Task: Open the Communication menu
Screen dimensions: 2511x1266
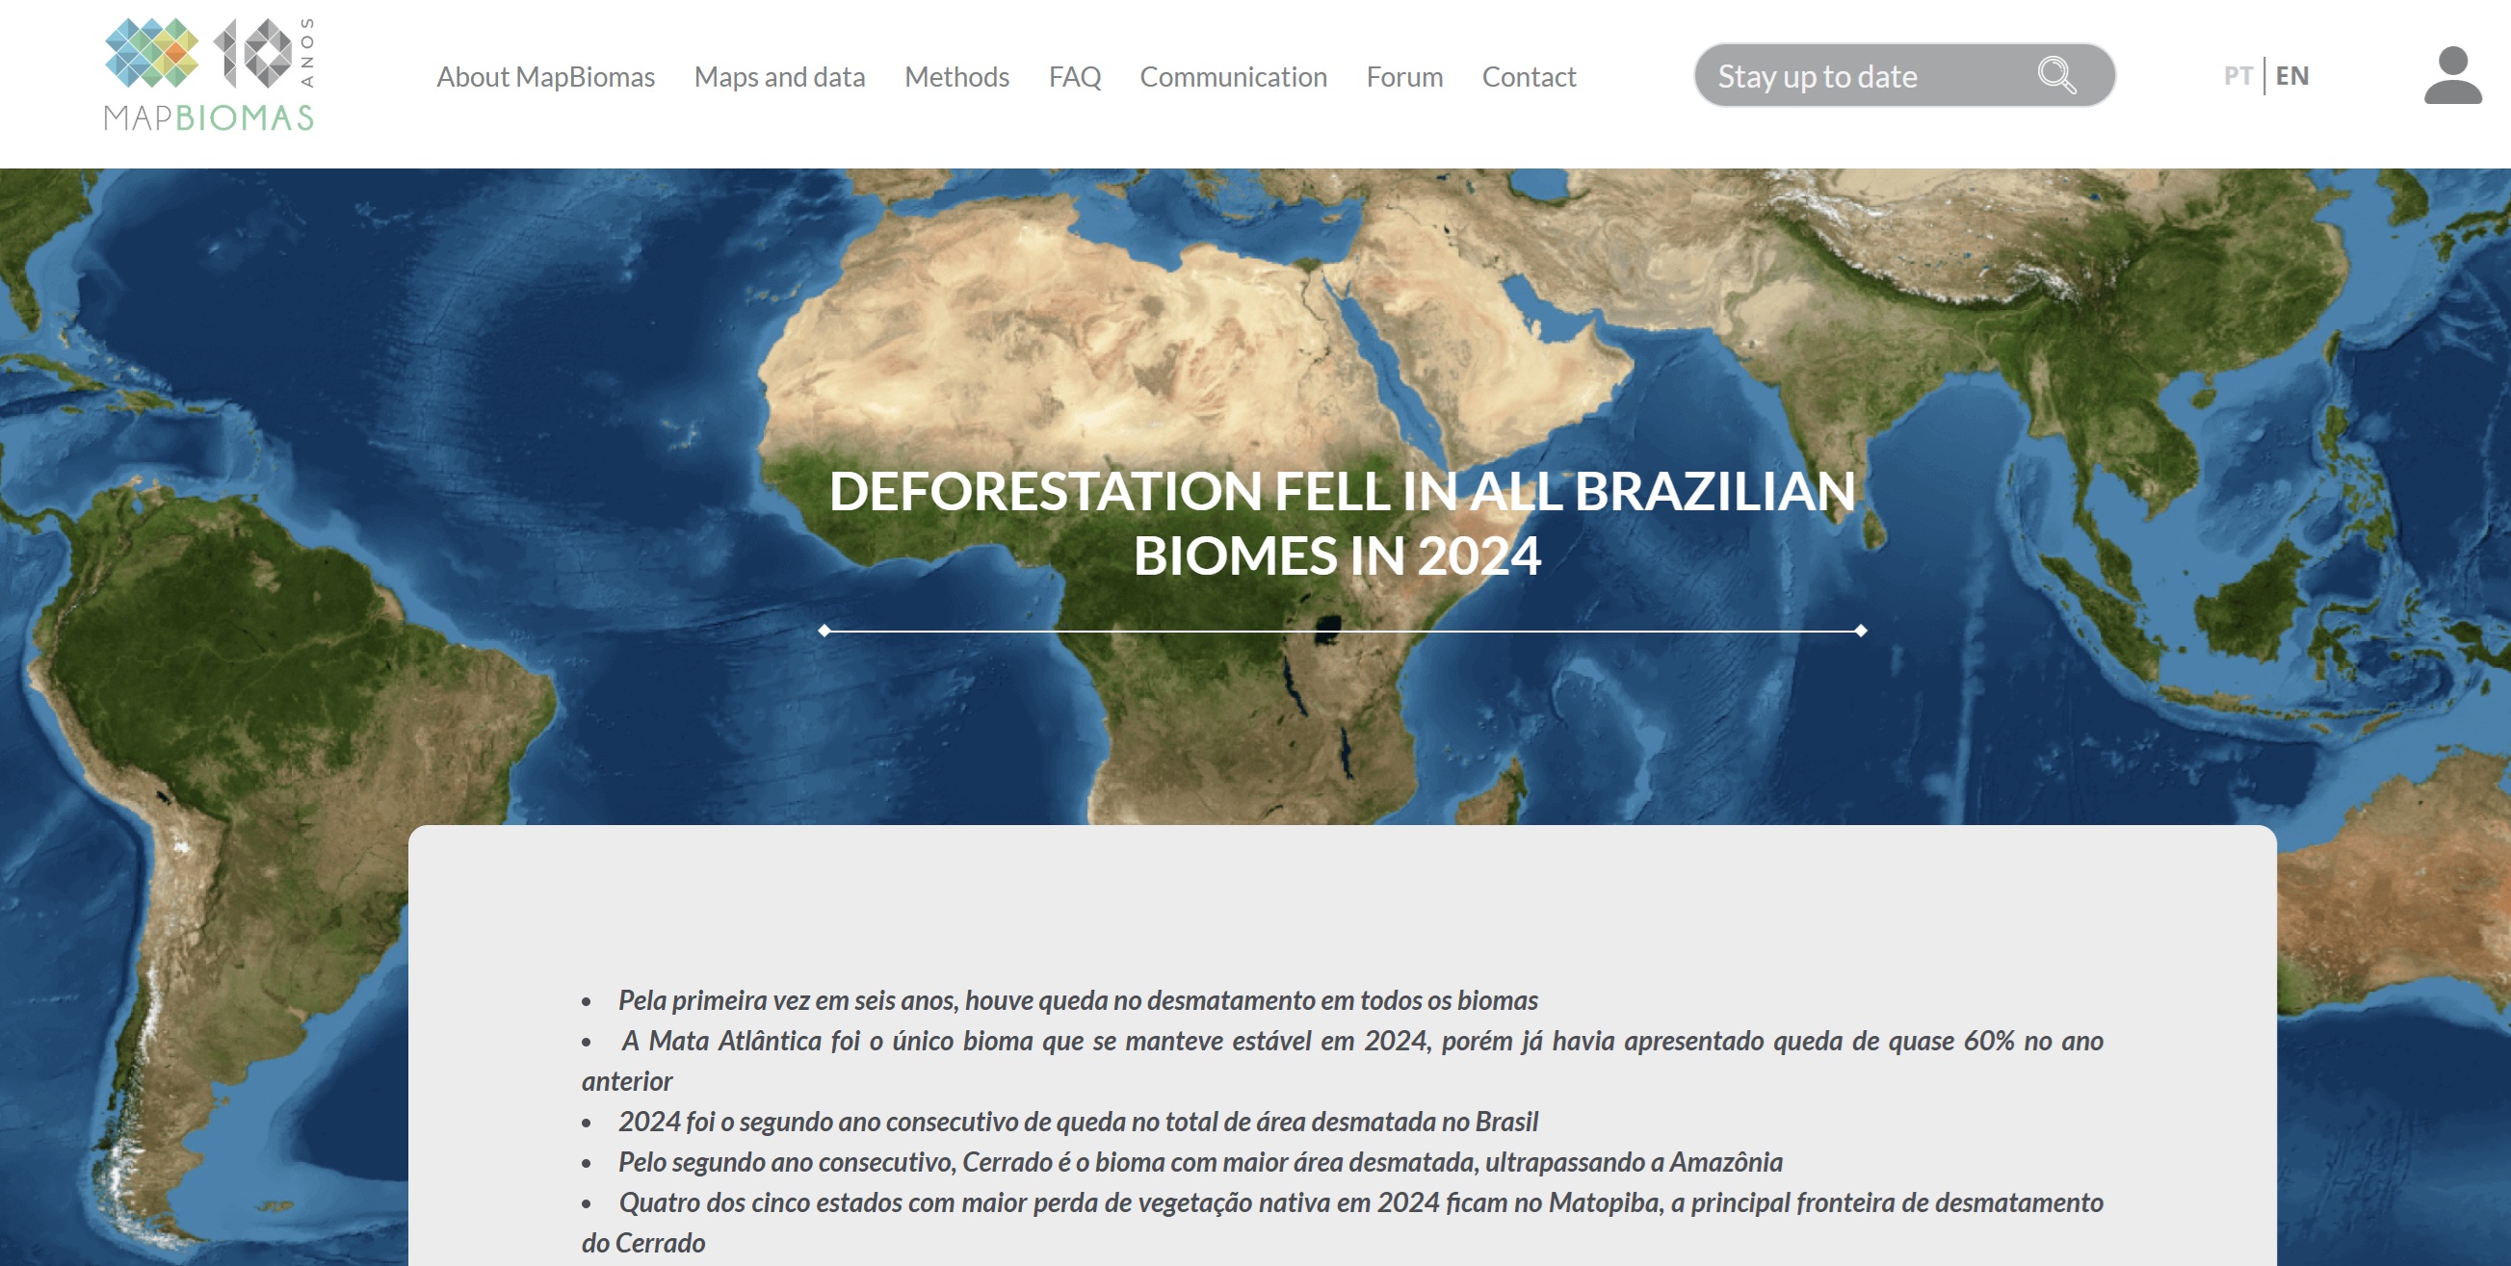Action: (x=1233, y=77)
